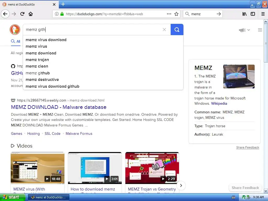Select the All results tab
The width and height of the screenshot is (268, 201).
(x=15, y=41)
